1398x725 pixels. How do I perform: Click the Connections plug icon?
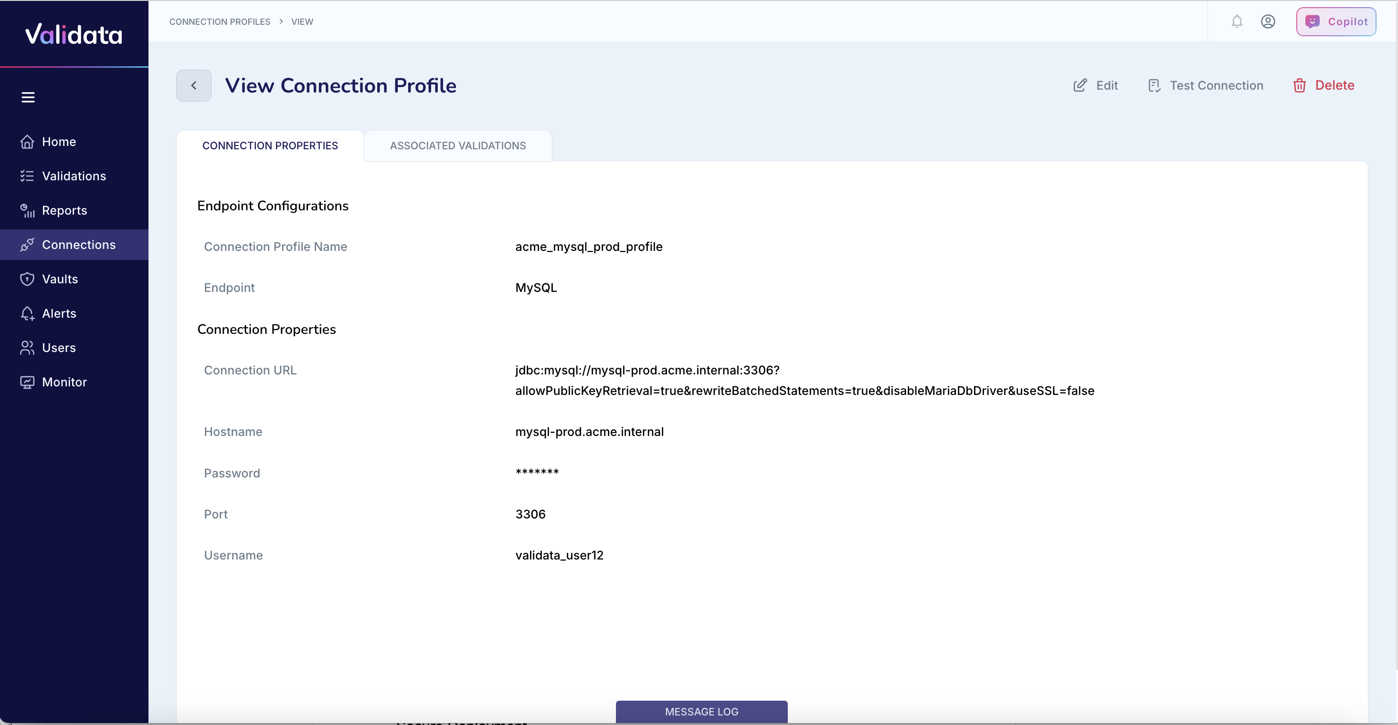[x=27, y=245]
